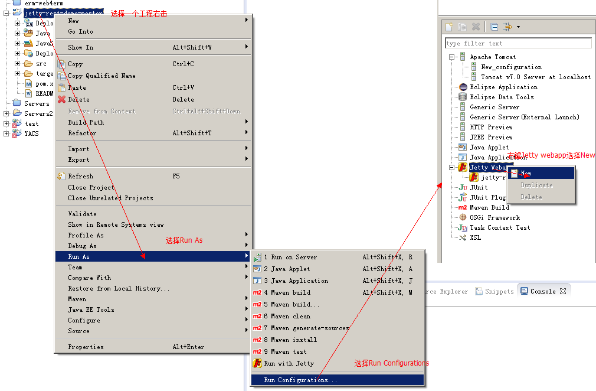This screenshot has height=391, width=596.
Task: Expand the src folder node
Action: (17, 64)
